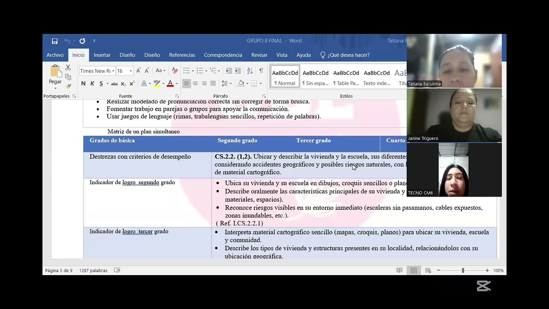
Task: Click the zoom slider handle
Action: pos(463,270)
